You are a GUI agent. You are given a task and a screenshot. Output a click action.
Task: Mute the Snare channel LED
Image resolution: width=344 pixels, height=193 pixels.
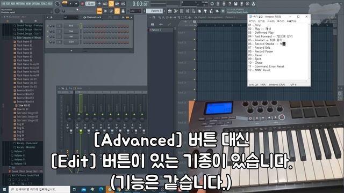48,42
